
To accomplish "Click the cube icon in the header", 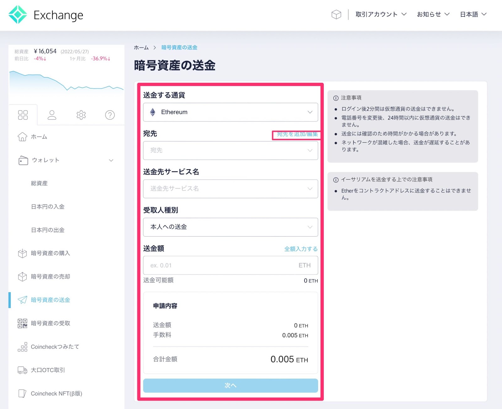I will (x=336, y=14).
